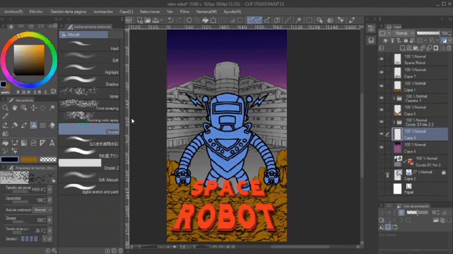453x254 pixels.
Task: Choose the Highlight sub tool
Action: pos(89,70)
